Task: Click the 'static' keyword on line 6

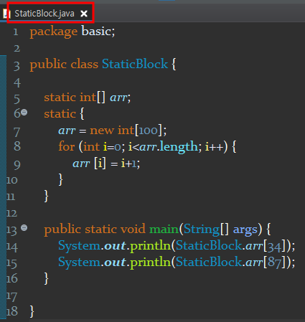Action: click(x=60, y=114)
